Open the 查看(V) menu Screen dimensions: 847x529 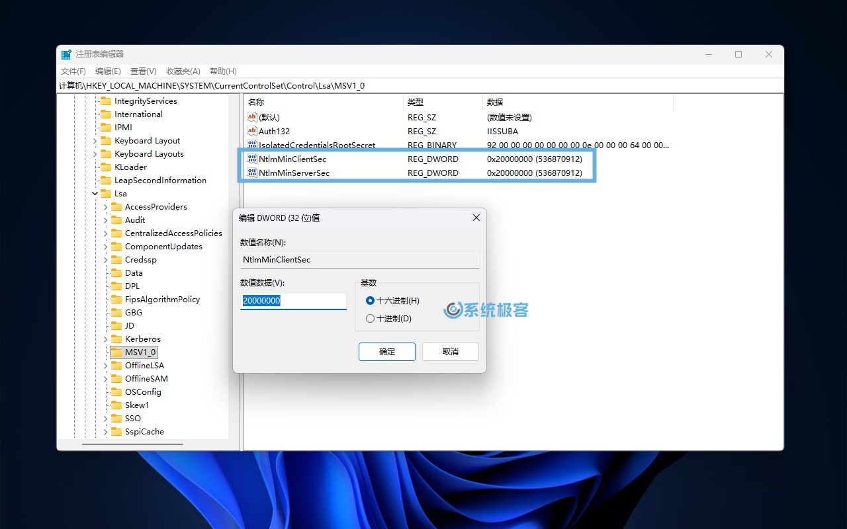click(x=143, y=71)
